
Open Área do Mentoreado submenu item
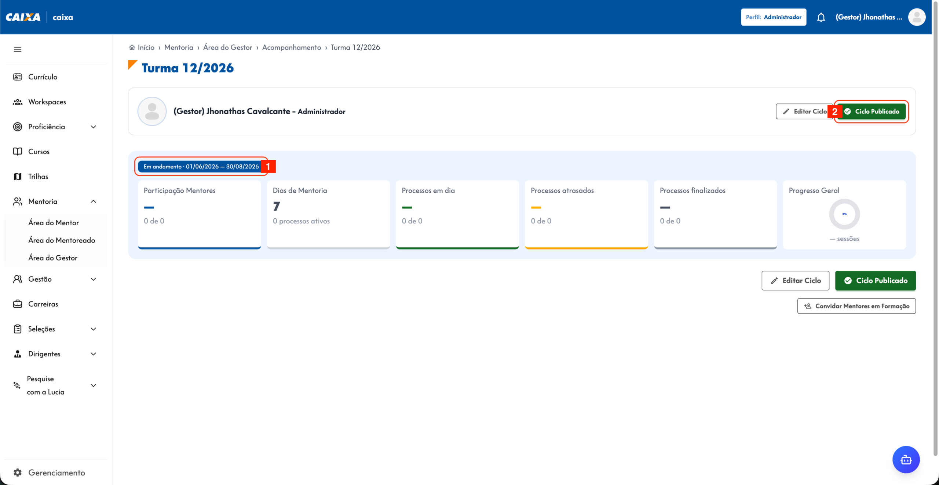coord(62,240)
